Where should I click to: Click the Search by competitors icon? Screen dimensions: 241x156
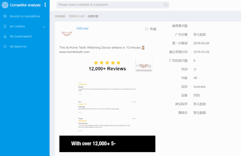tap(5, 16)
